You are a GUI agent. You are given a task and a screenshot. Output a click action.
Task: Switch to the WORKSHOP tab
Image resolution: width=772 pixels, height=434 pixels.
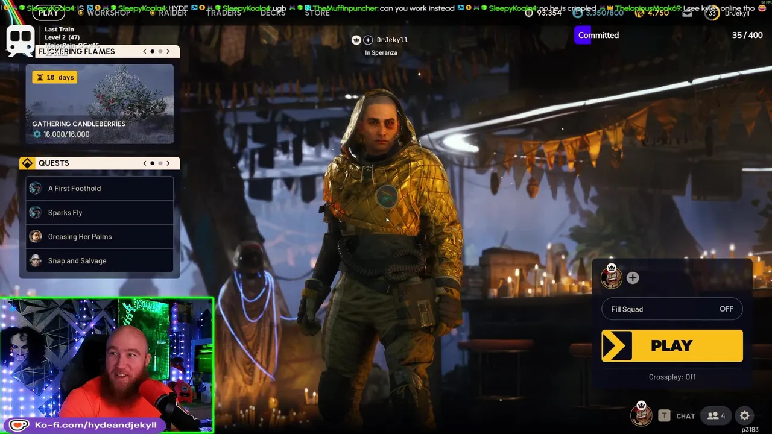click(x=109, y=13)
